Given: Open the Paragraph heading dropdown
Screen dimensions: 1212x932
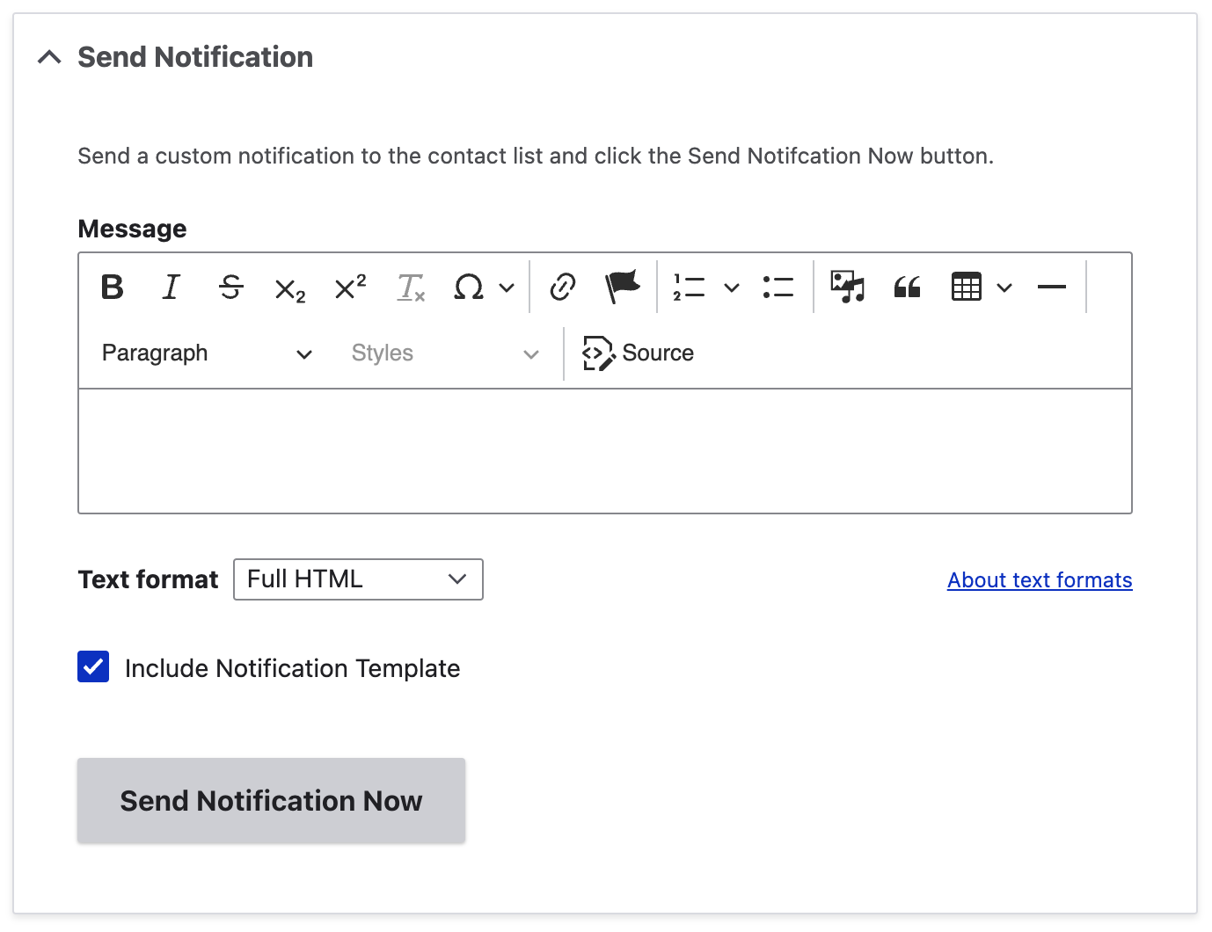Looking at the screenshot, I should [x=207, y=353].
